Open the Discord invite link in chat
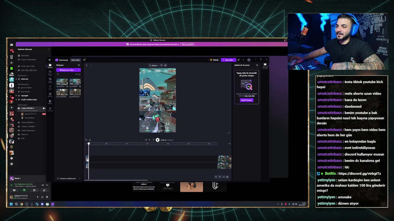The image size is (394, 221). click(x=359, y=174)
